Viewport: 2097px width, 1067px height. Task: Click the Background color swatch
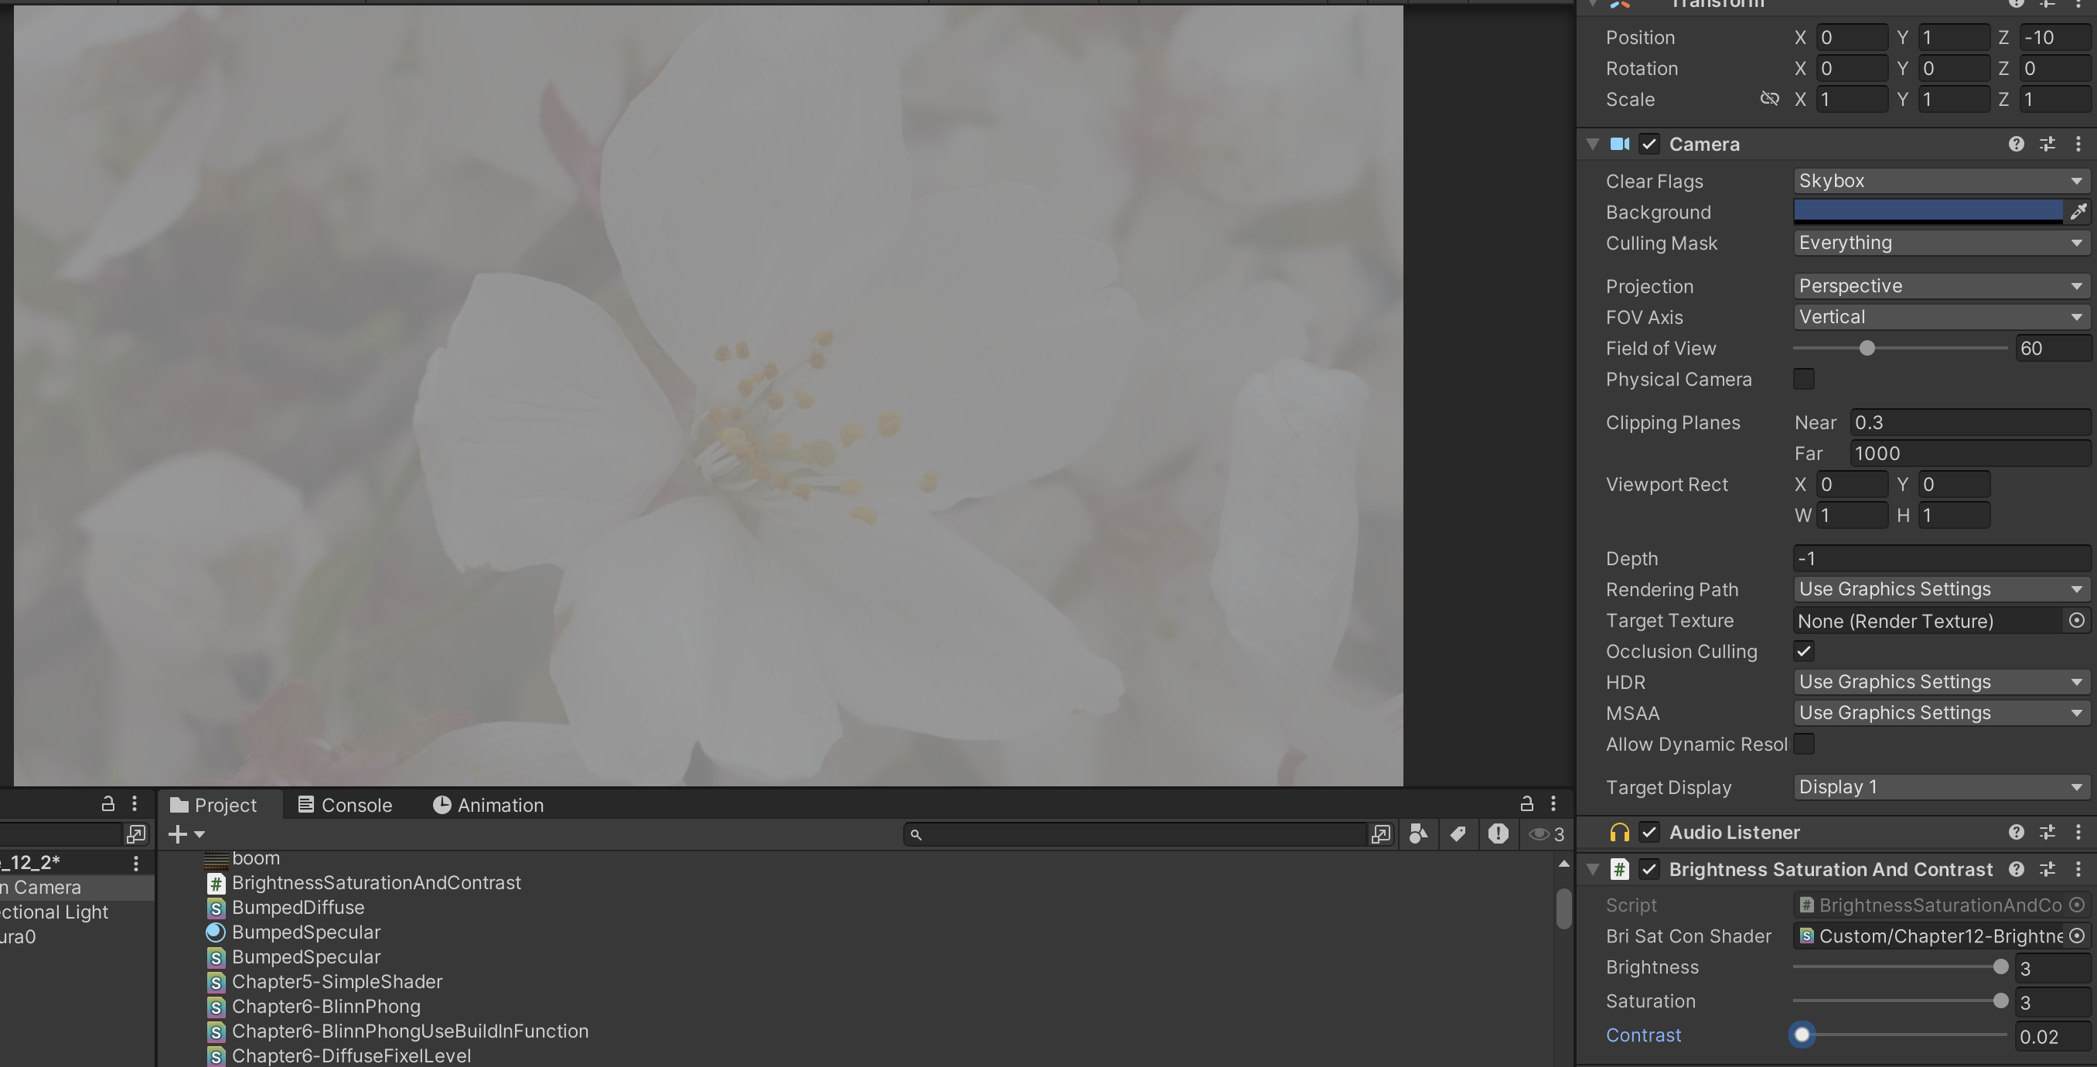(1927, 212)
